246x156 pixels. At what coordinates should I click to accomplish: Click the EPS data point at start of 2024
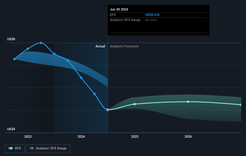point(81,78)
